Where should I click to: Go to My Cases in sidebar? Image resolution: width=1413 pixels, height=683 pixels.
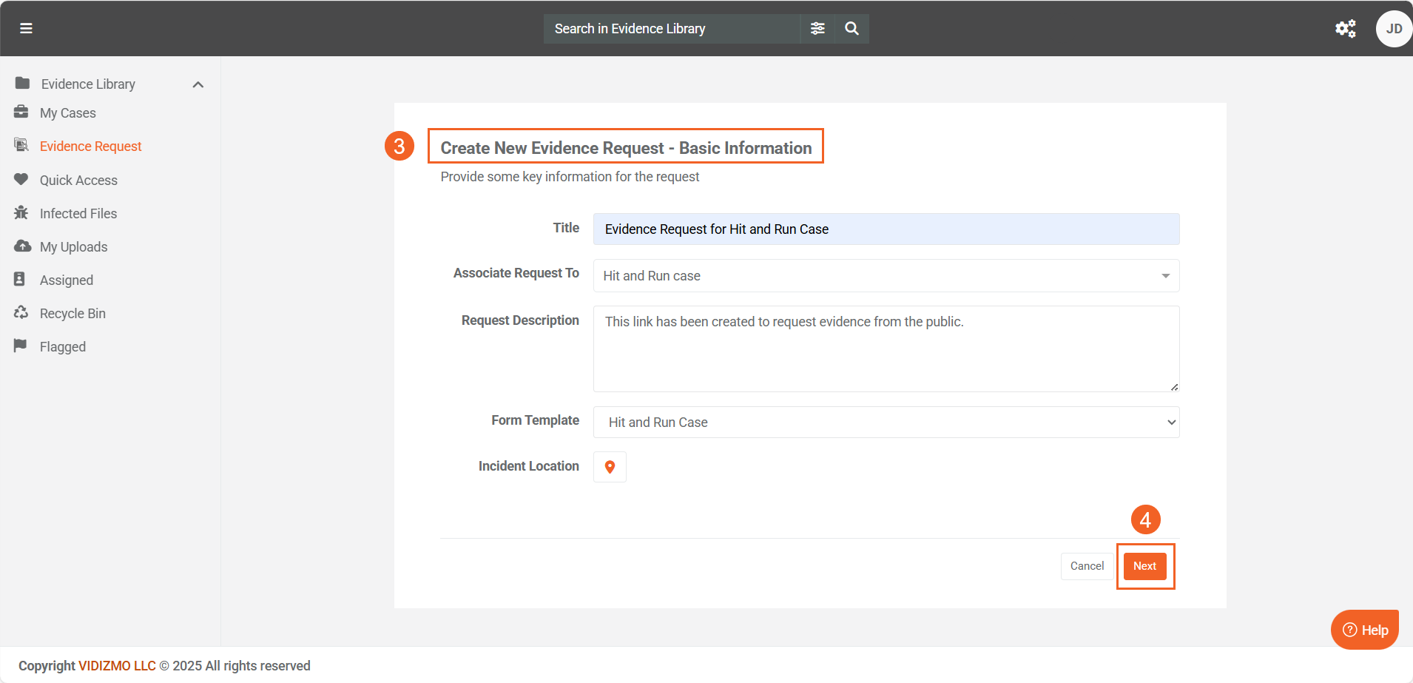tap(67, 113)
